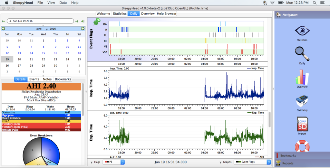This screenshot has height=168, width=330.
Task: Open the P8 flags combo box
Action: coord(114,162)
